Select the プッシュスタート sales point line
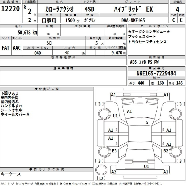This screenshot has width=186, height=186. [x=142, y=37]
